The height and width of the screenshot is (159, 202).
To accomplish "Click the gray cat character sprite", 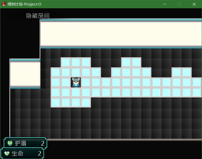I will click(76, 82).
